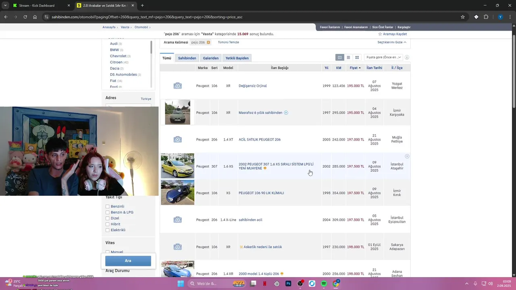Image resolution: width=516 pixels, height=290 pixels.
Task: Open Windows Start menu
Action: coord(181,284)
